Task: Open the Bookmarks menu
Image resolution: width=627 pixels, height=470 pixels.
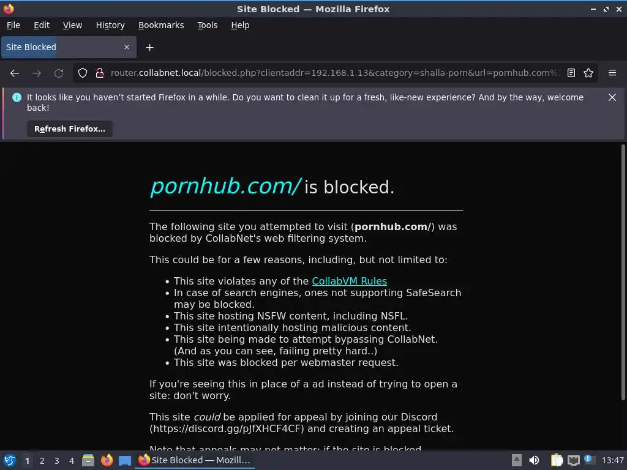Action: click(x=161, y=25)
